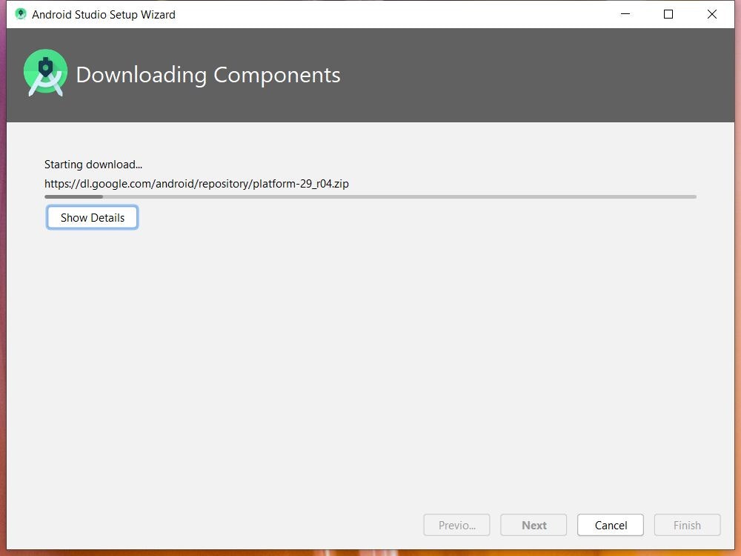This screenshot has width=741, height=556.
Task: Click the download progress bar
Action: [x=370, y=196]
